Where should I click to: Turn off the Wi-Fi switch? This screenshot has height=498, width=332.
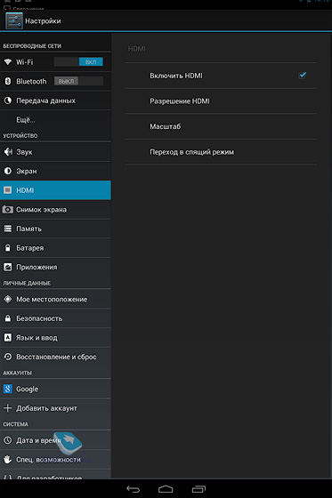click(x=78, y=62)
